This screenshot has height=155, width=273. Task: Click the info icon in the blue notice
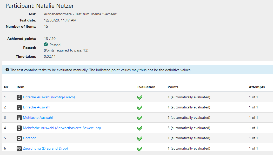coord(7,70)
